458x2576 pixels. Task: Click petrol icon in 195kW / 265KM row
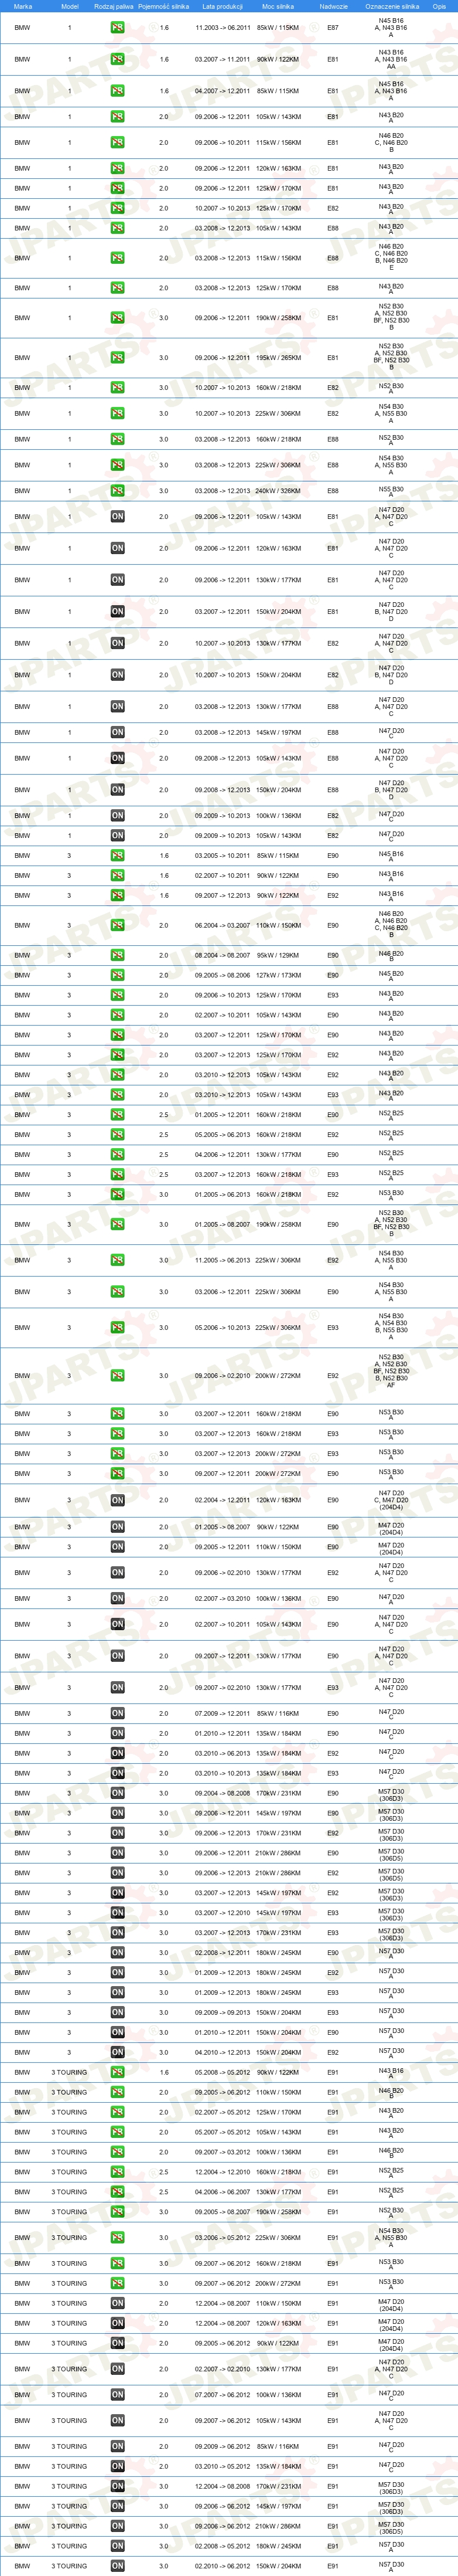[117, 358]
